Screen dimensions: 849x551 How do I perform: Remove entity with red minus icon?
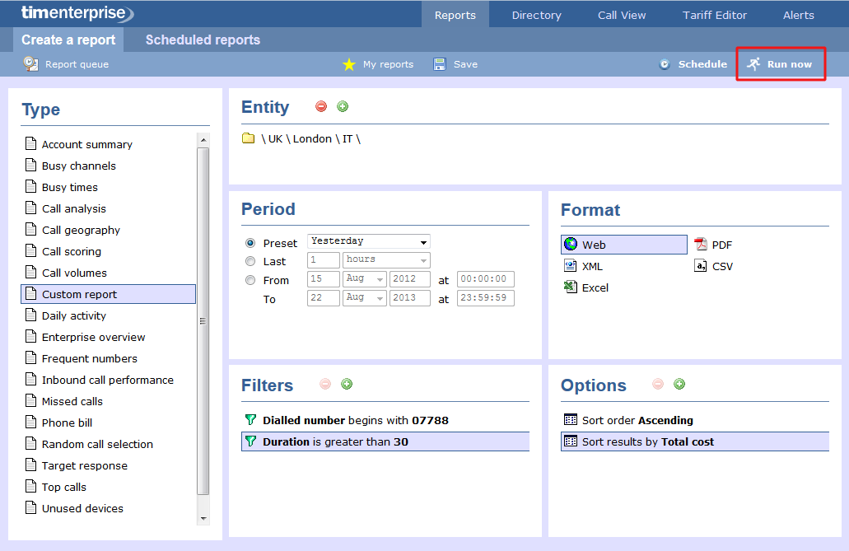pos(321,106)
